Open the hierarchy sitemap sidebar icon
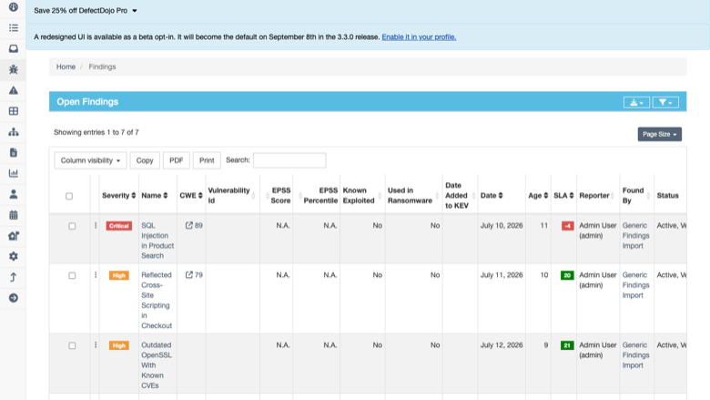Screen dimensions: 710x400 (x=13, y=132)
